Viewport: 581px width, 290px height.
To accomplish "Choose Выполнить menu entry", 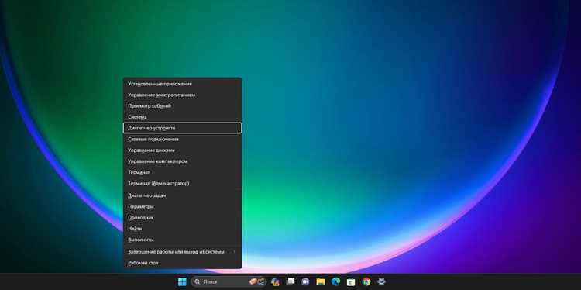I will coord(182,240).
